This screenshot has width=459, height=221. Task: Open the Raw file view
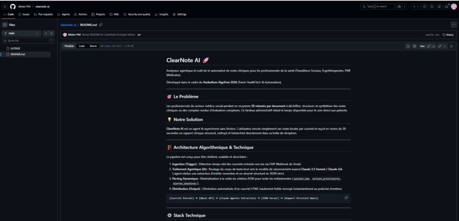pyautogui.click(x=423, y=46)
